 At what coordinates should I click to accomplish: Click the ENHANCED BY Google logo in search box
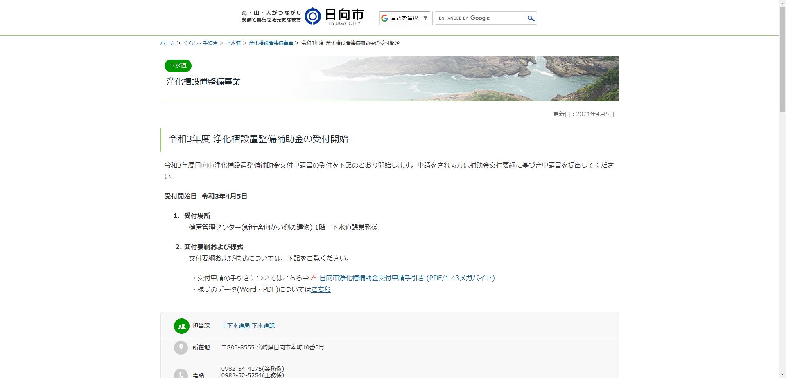tap(464, 18)
